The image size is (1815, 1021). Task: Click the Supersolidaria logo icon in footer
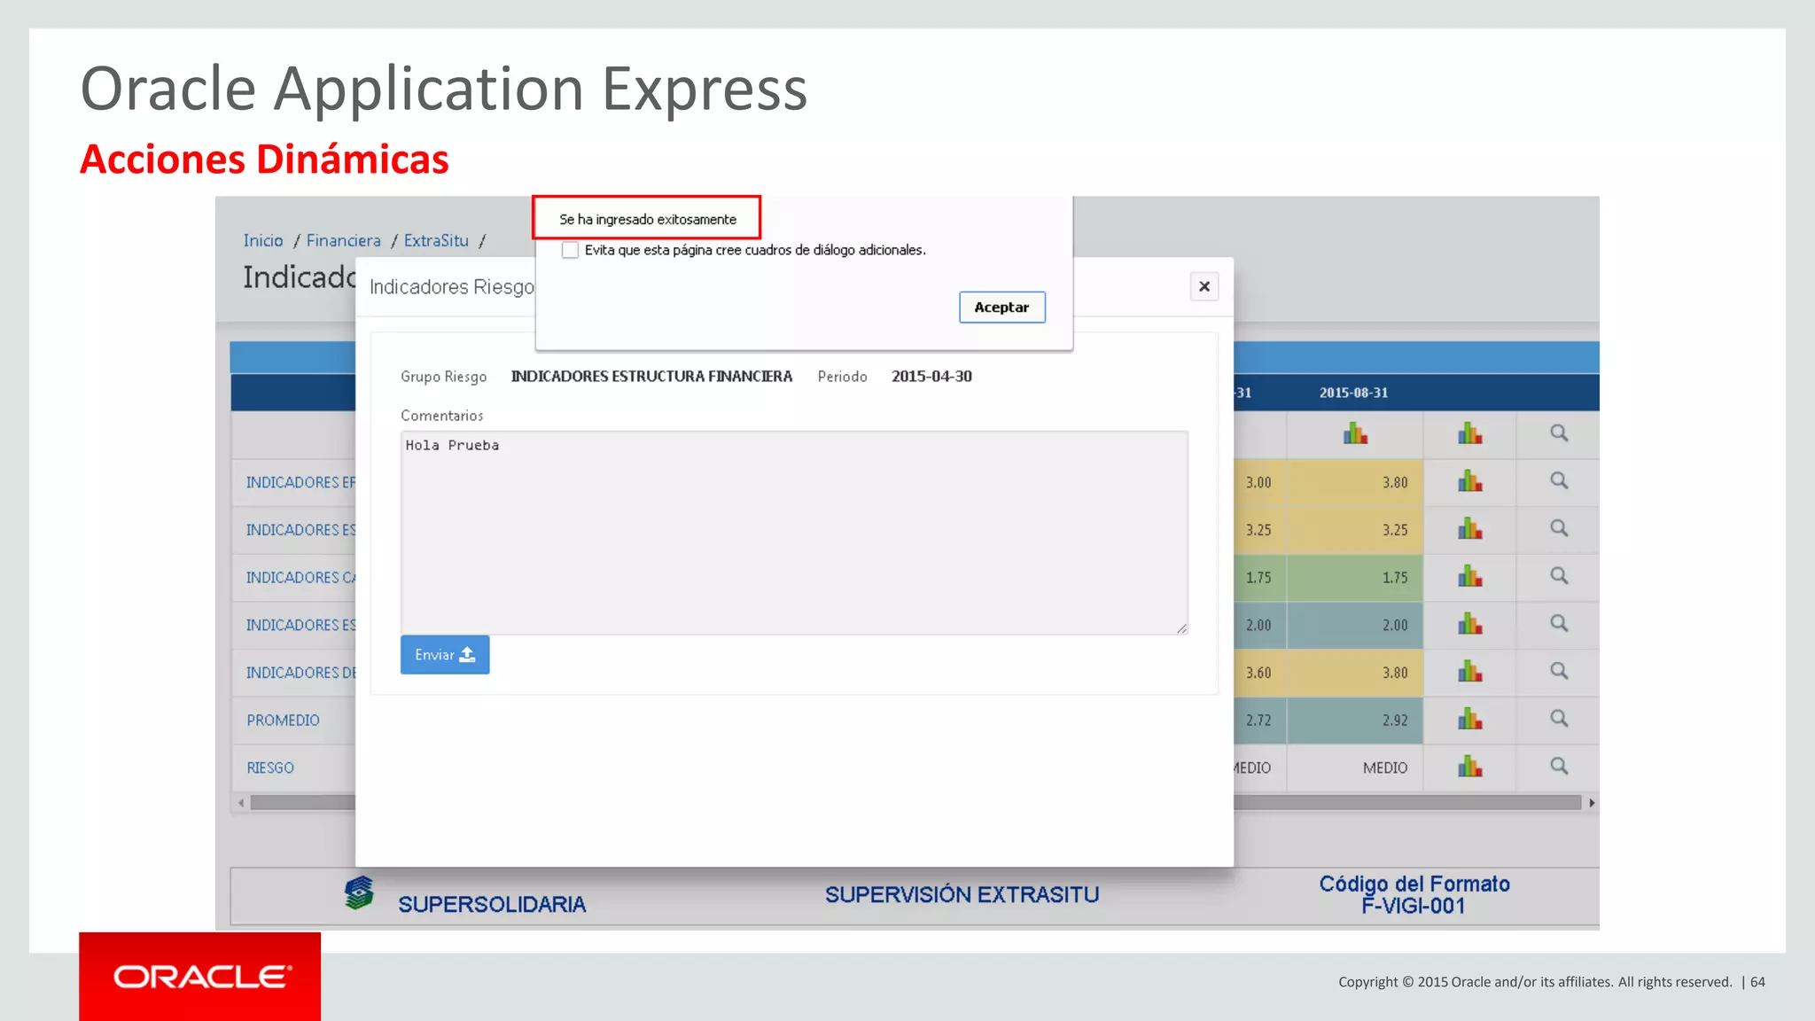click(359, 892)
